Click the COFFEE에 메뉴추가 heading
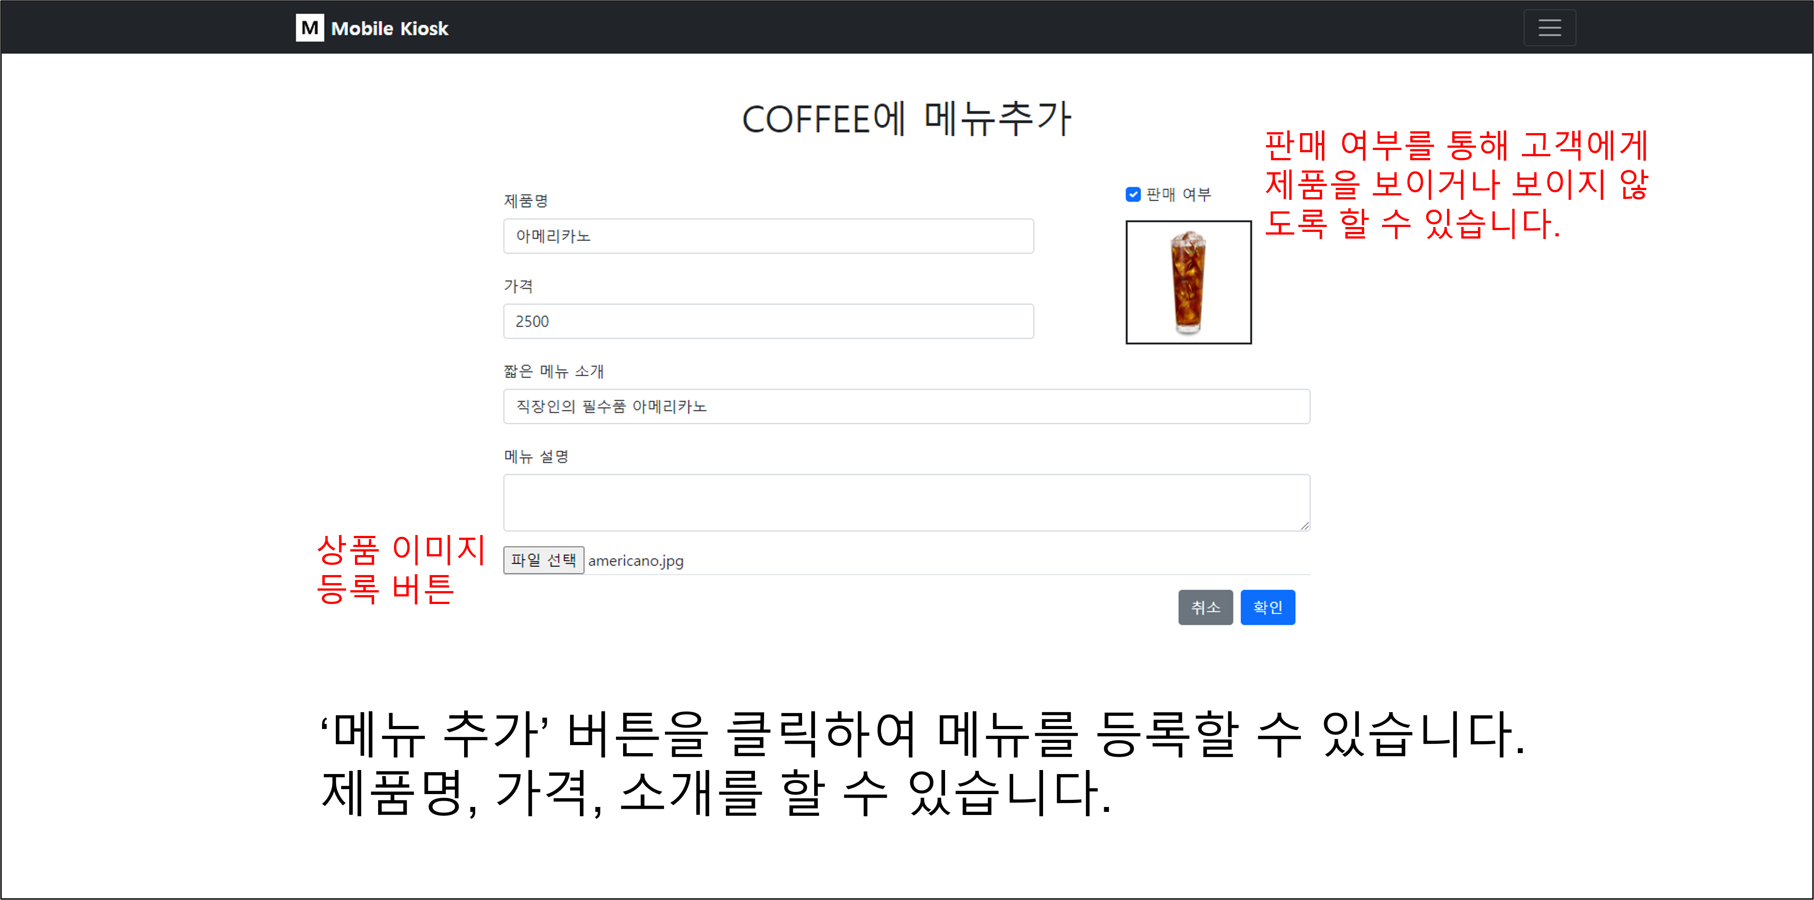The width and height of the screenshot is (1814, 900). tap(906, 118)
